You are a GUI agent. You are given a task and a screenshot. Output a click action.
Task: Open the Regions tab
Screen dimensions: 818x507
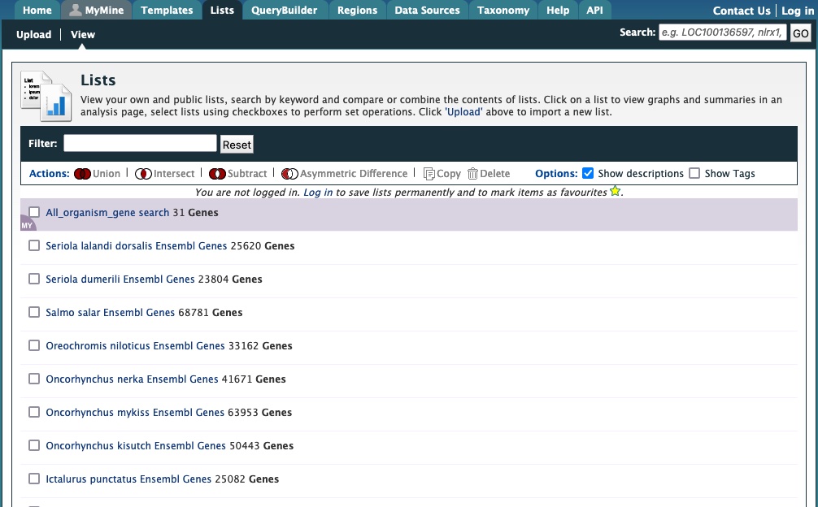357,10
